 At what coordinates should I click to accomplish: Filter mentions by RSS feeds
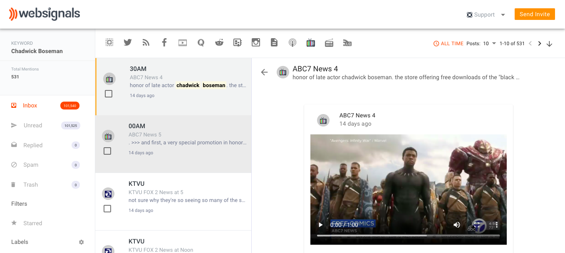click(x=146, y=42)
